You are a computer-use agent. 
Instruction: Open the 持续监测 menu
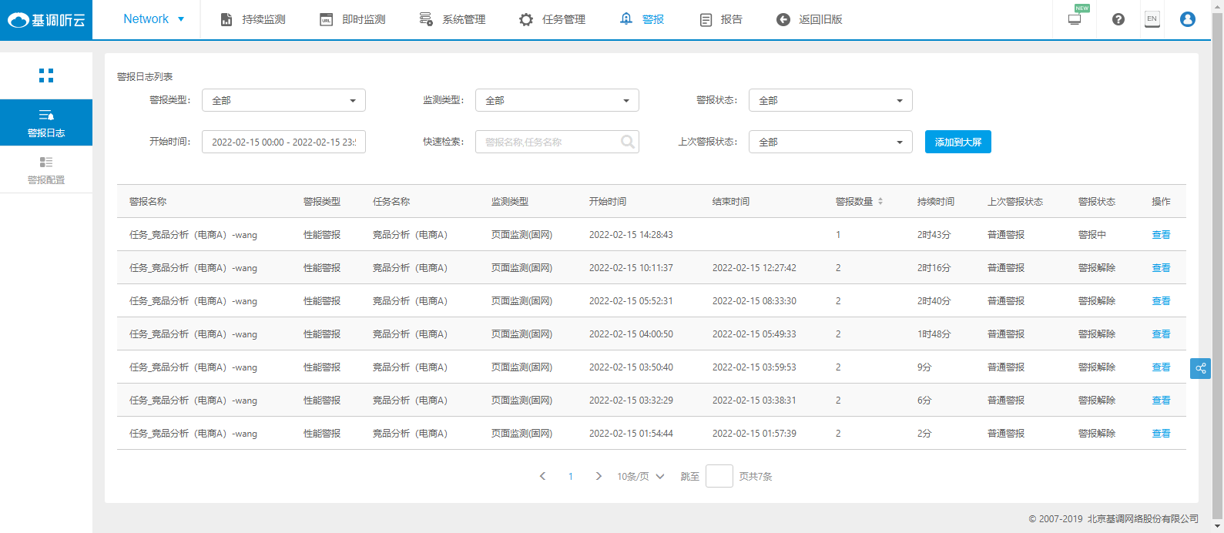pyautogui.click(x=253, y=19)
